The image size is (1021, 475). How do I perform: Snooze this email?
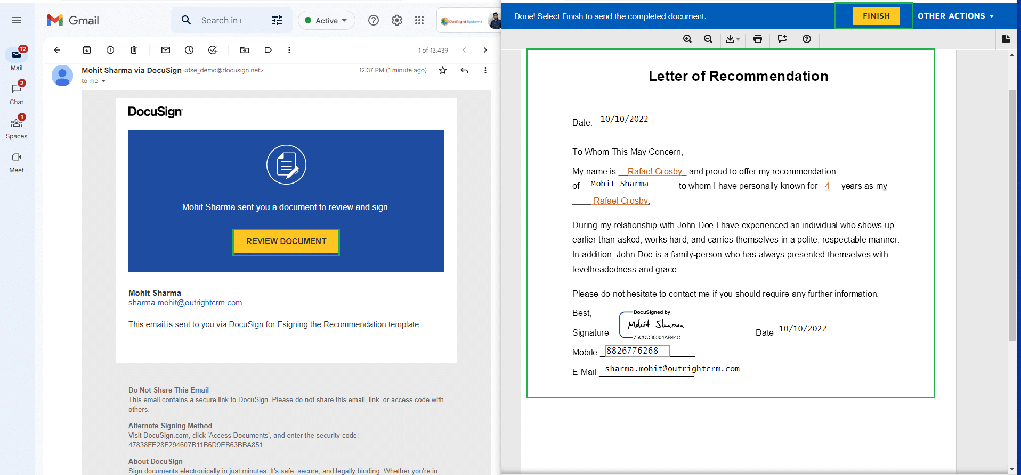189,50
